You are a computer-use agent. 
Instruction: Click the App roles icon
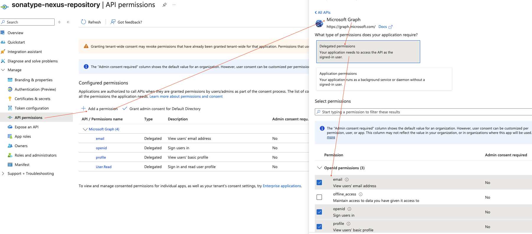coord(10,136)
